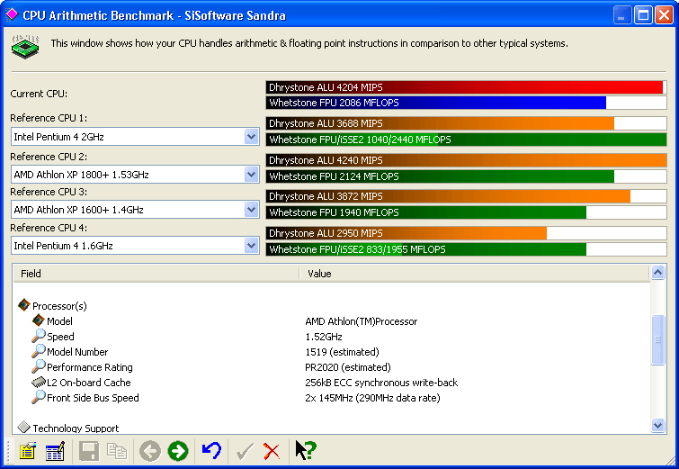The width and height of the screenshot is (679, 469).
Task: Select the Model field row label
Action: 59,321
